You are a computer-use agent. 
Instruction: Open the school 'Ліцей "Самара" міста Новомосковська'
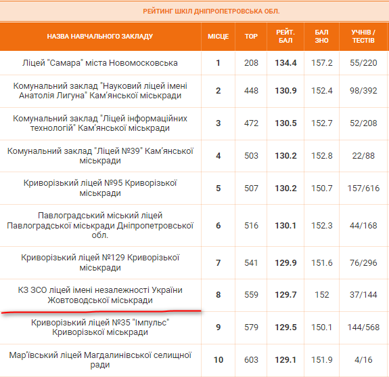pyautogui.click(x=100, y=63)
